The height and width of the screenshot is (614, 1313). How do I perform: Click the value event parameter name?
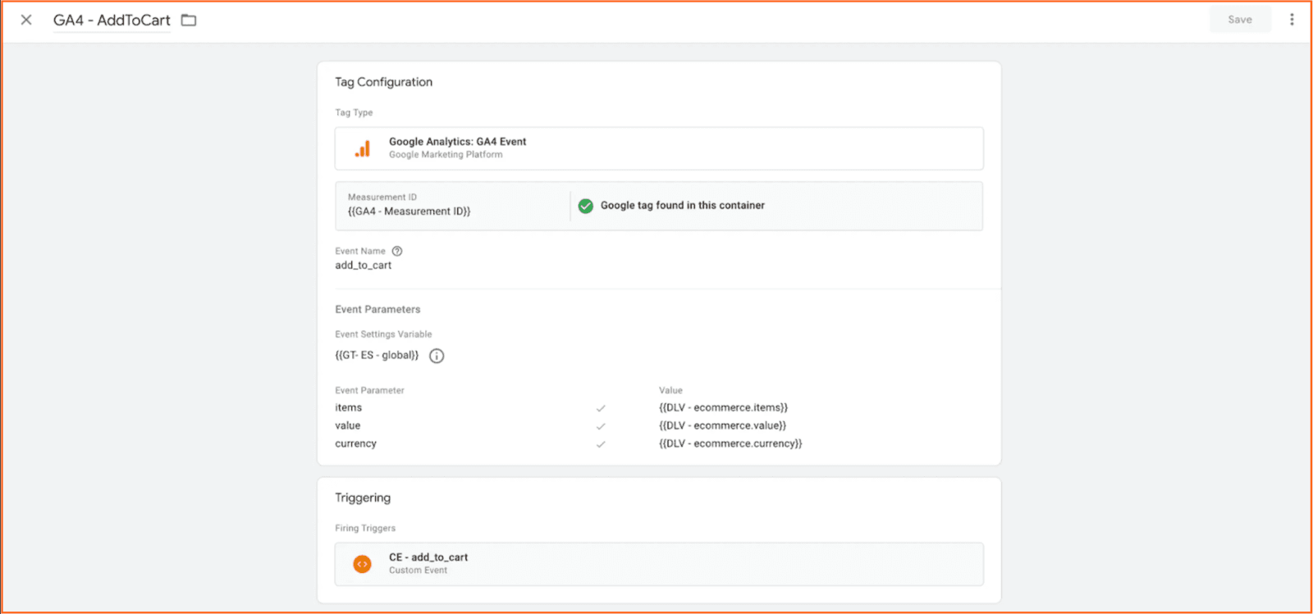click(x=347, y=425)
